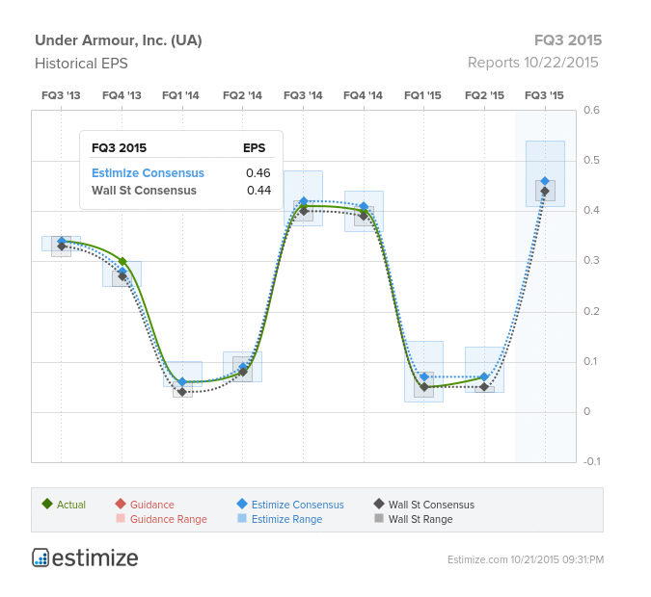This screenshot has height=597, width=651.
Task: Click the -0.1 y-axis label
Action: coord(591,461)
